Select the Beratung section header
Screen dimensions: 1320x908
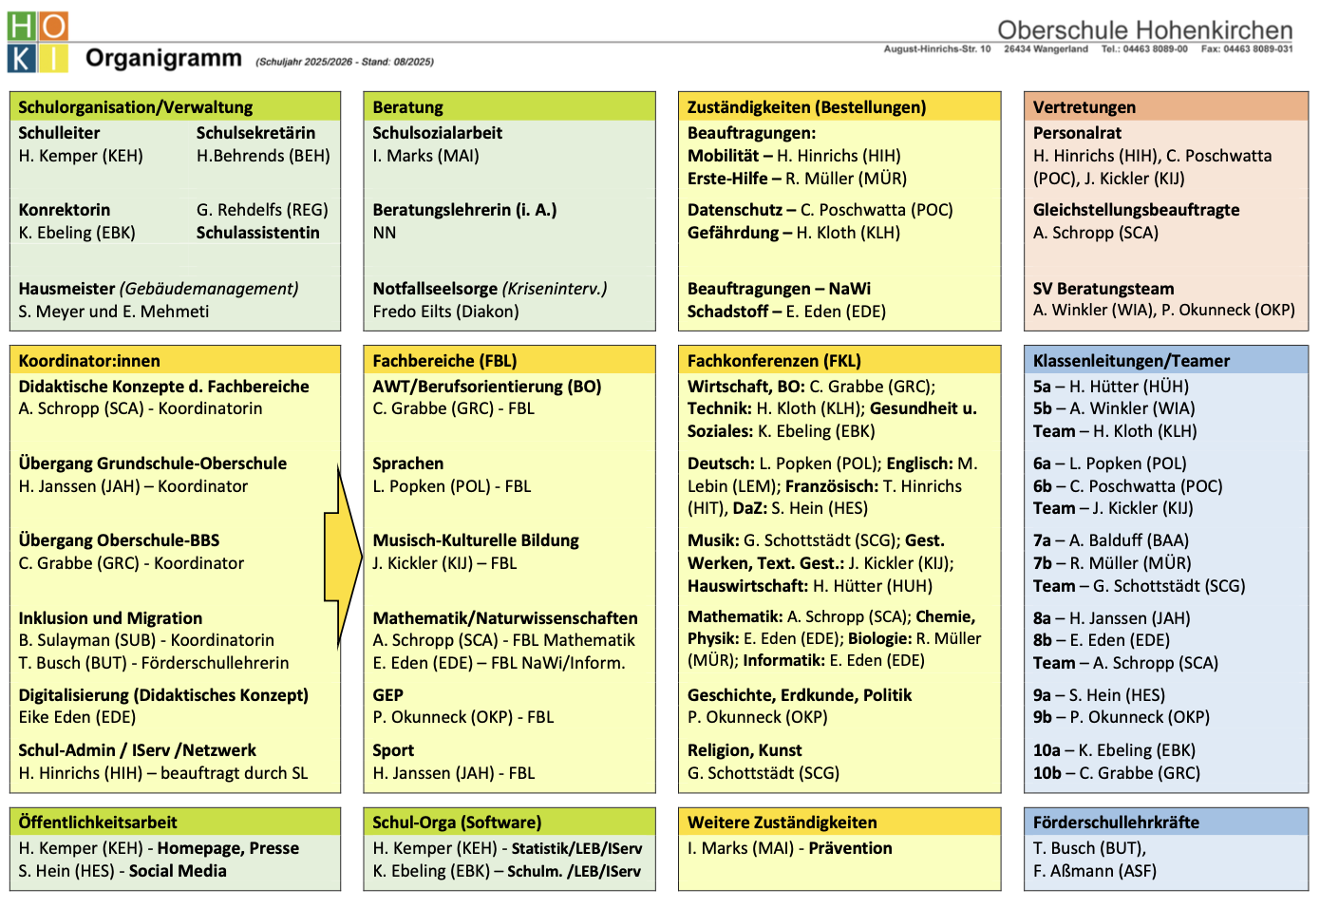point(408,107)
